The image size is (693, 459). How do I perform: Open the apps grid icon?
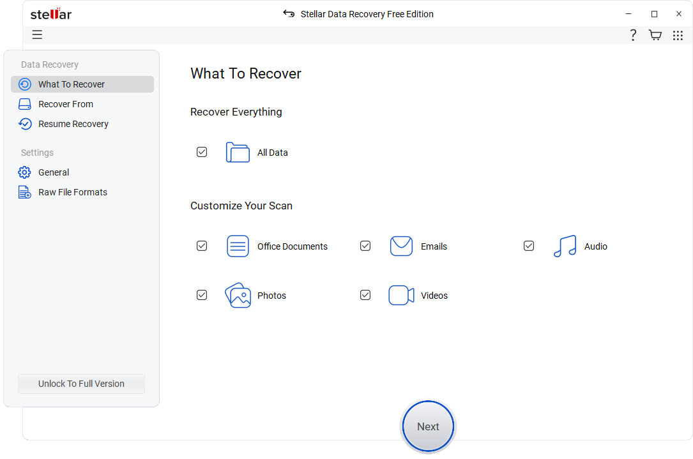point(678,35)
